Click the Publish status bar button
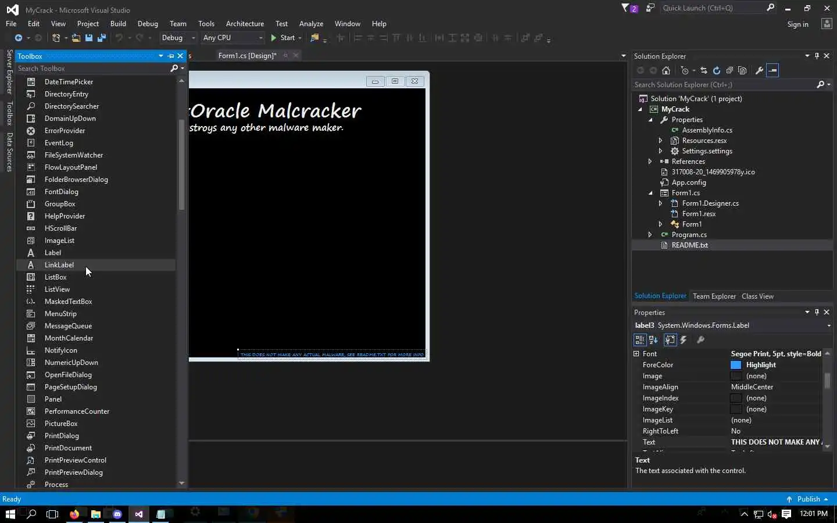The image size is (837, 523). coord(807,499)
